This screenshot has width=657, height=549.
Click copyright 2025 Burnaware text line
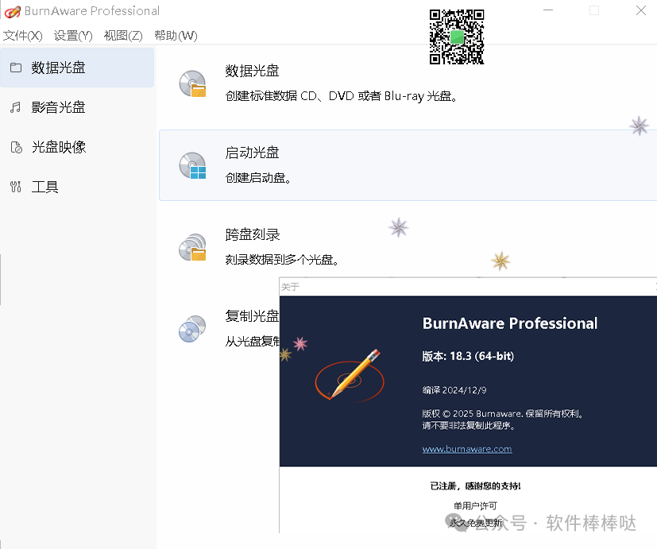pyautogui.click(x=502, y=414)
